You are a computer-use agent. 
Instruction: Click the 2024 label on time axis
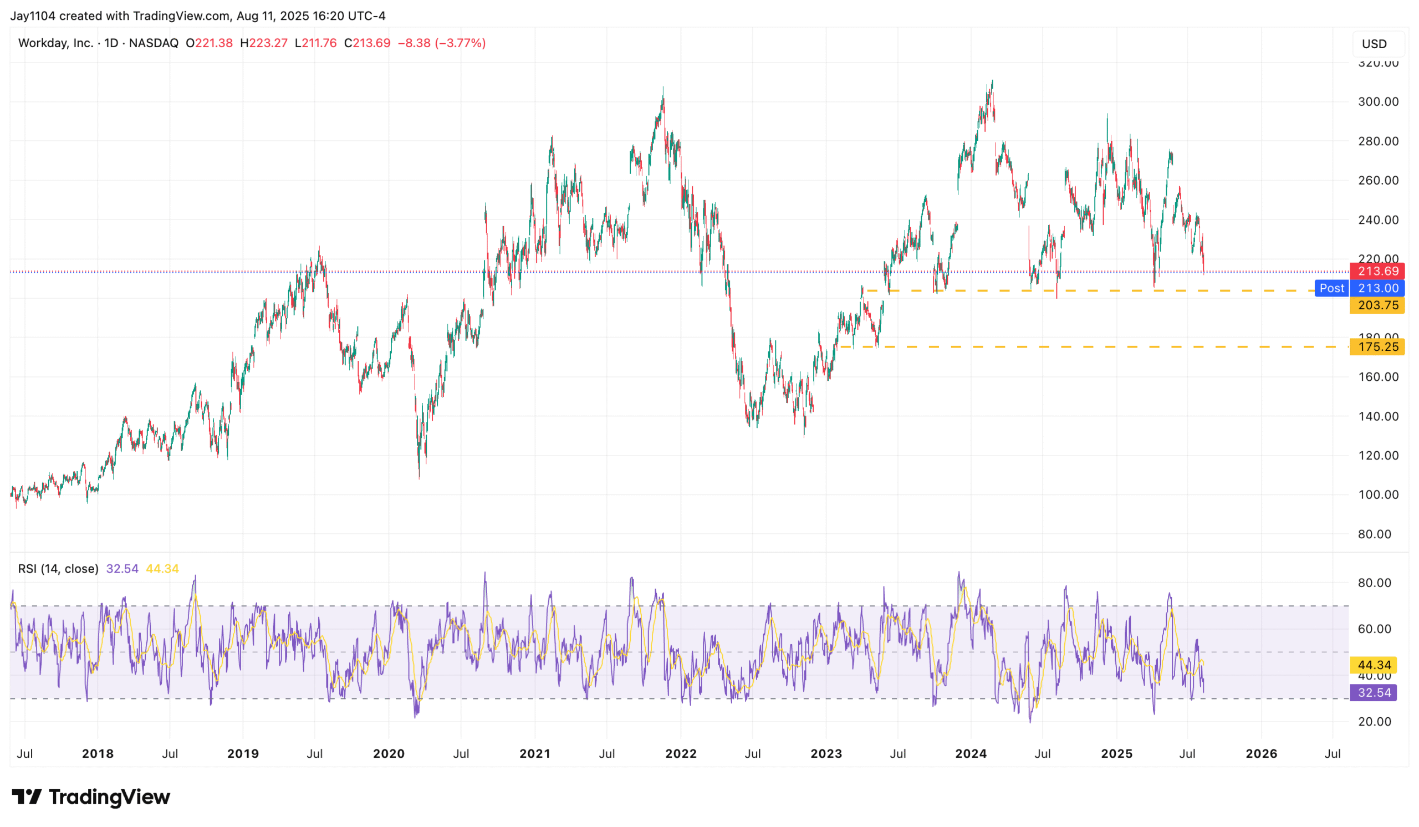[971, 754]
